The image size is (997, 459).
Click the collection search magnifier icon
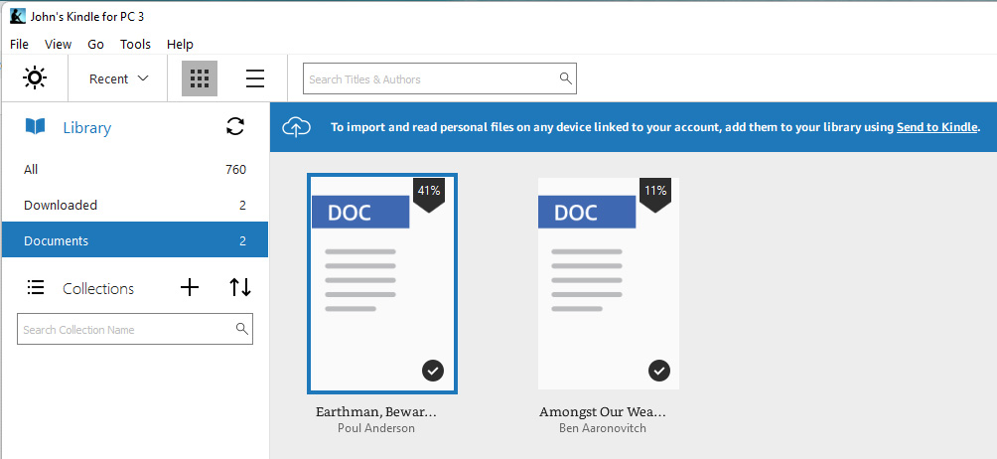click(241, 328)
